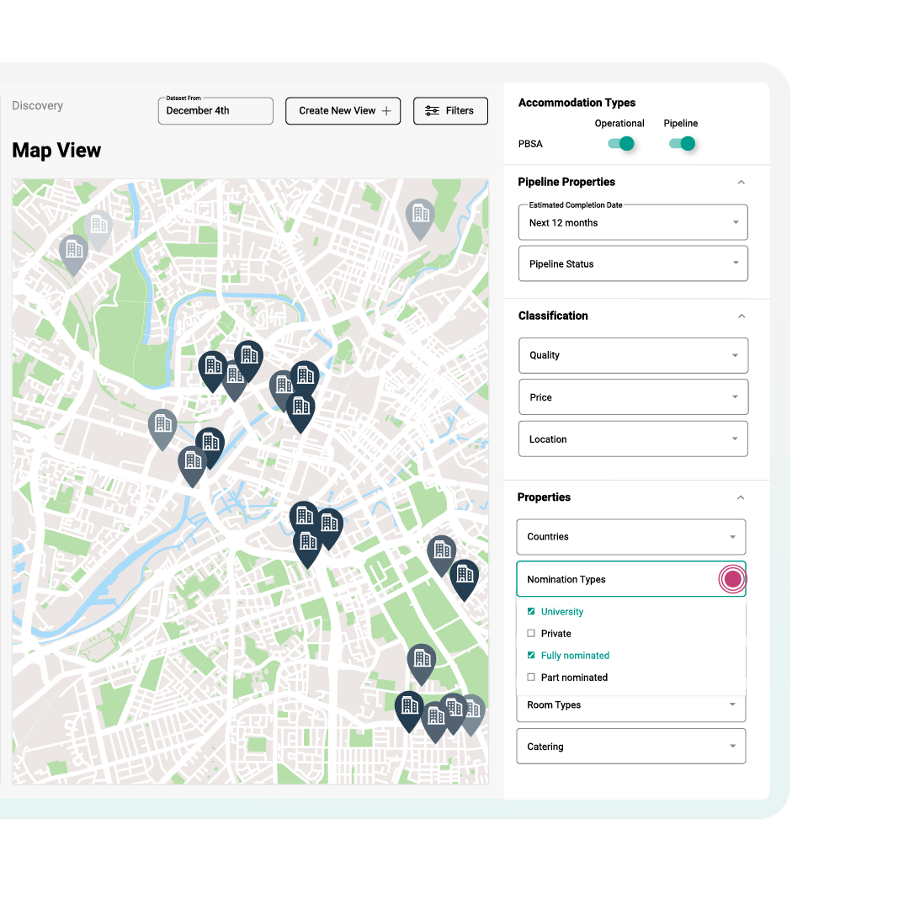Collapse the Classification section

coord(741,316)
